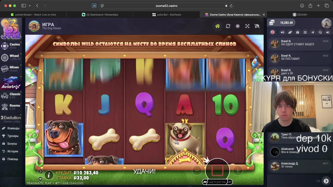Click Александр Д. chat message
The image size is (333, 187).
300,166
